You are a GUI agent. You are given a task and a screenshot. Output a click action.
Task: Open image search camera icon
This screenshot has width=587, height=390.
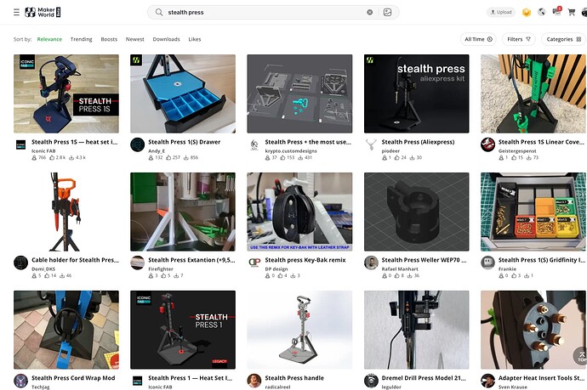pyautogui.click(x=387, y=13)
